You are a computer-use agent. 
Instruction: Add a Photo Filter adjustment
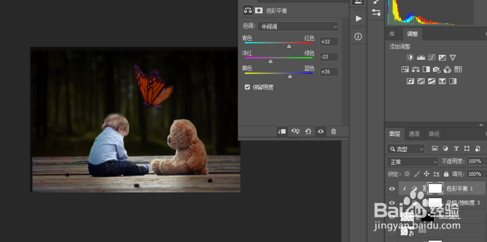click(437, 69)
